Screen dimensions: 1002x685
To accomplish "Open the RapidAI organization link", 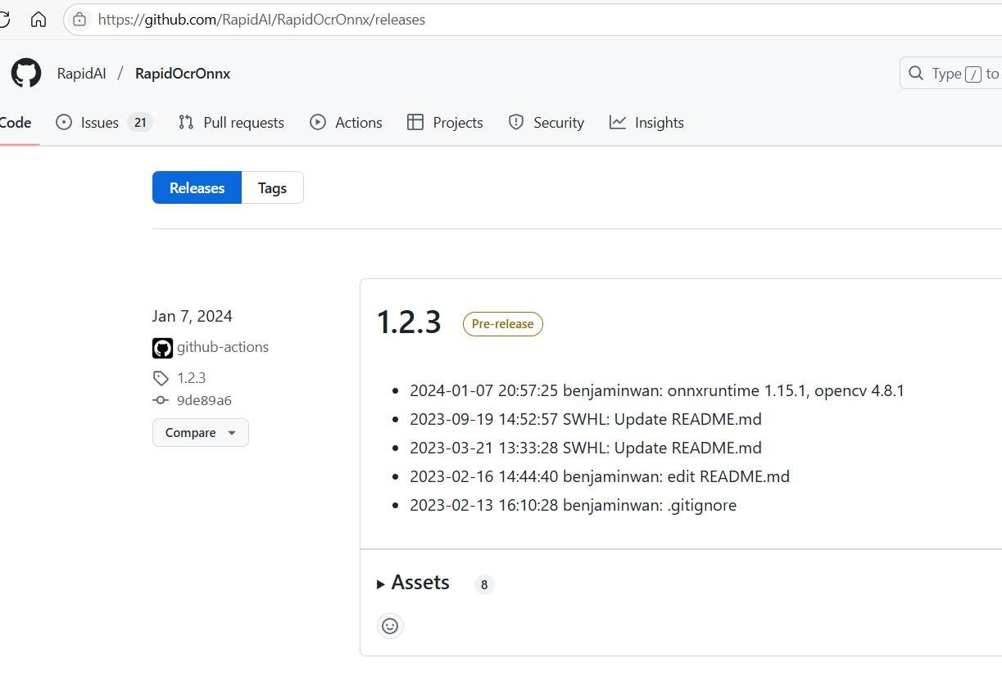I will [x=81, y=73].
